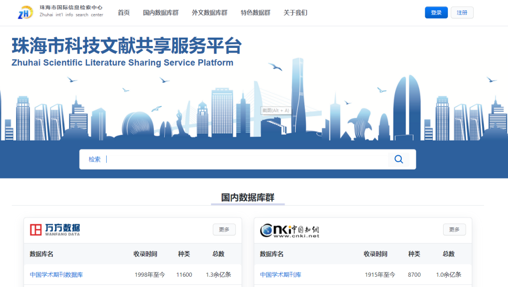Open the 首页 menu item

[x=124, y=13]
